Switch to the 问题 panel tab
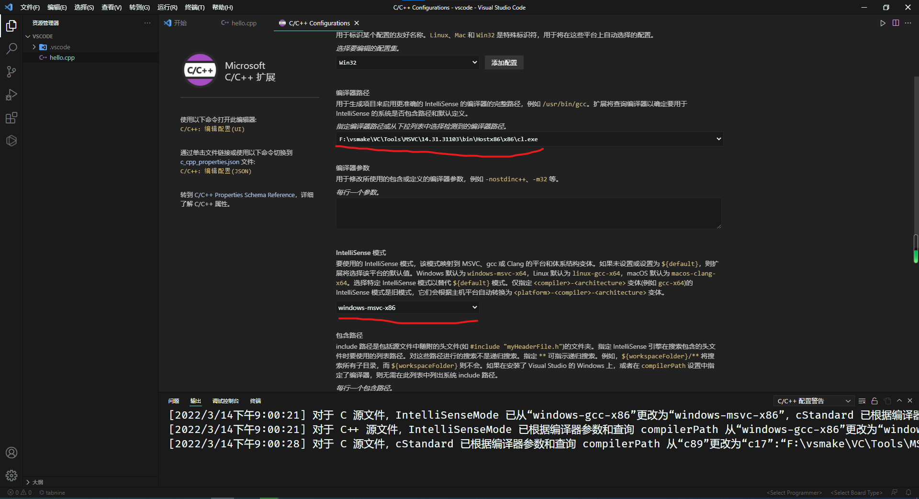The width and height of the screenshot is (919, 499). 174,401
